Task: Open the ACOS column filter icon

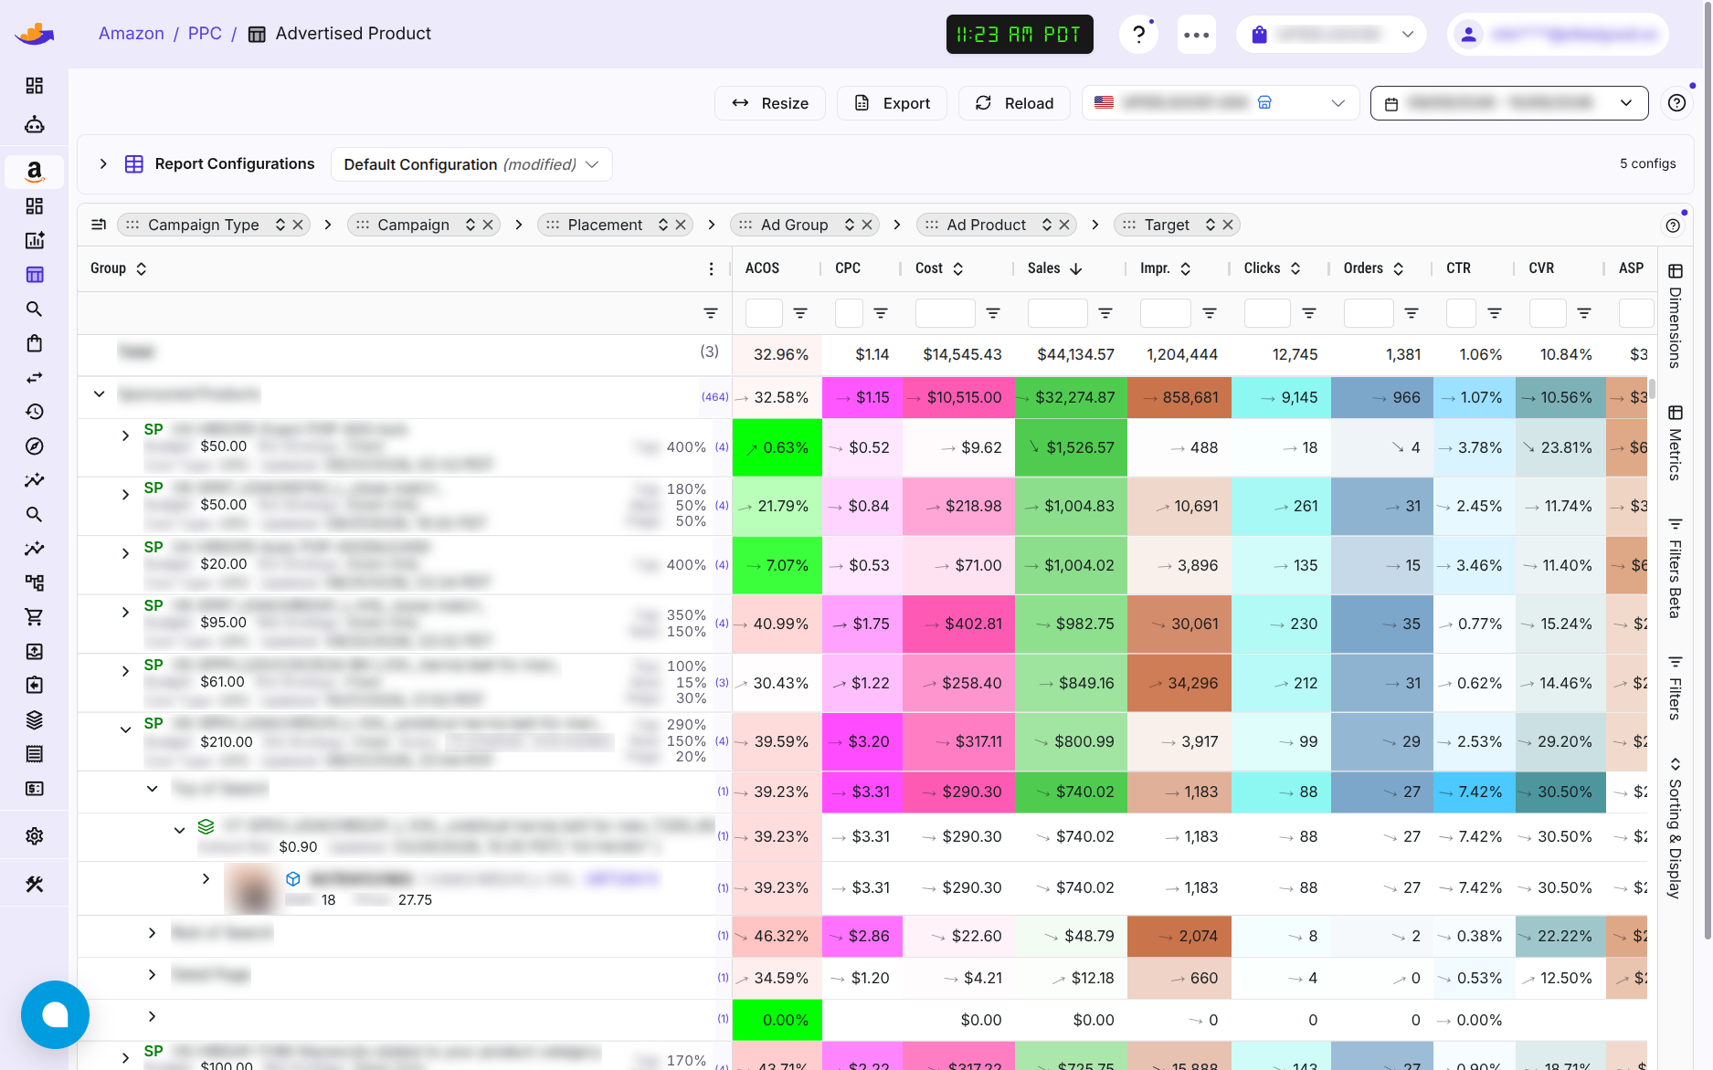Action: tap(800, 313)
